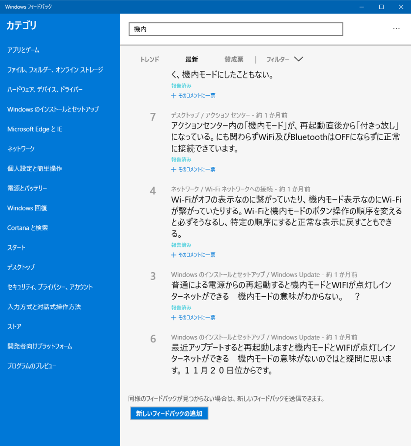Switch to the 最新 tab
This screenshot has width=411, height=446.
[x=192, y=59]
